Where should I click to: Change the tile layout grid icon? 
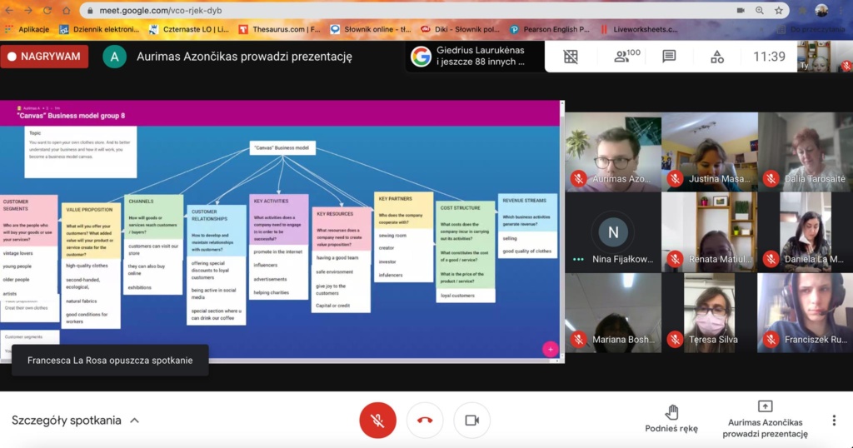coord(571,57)
